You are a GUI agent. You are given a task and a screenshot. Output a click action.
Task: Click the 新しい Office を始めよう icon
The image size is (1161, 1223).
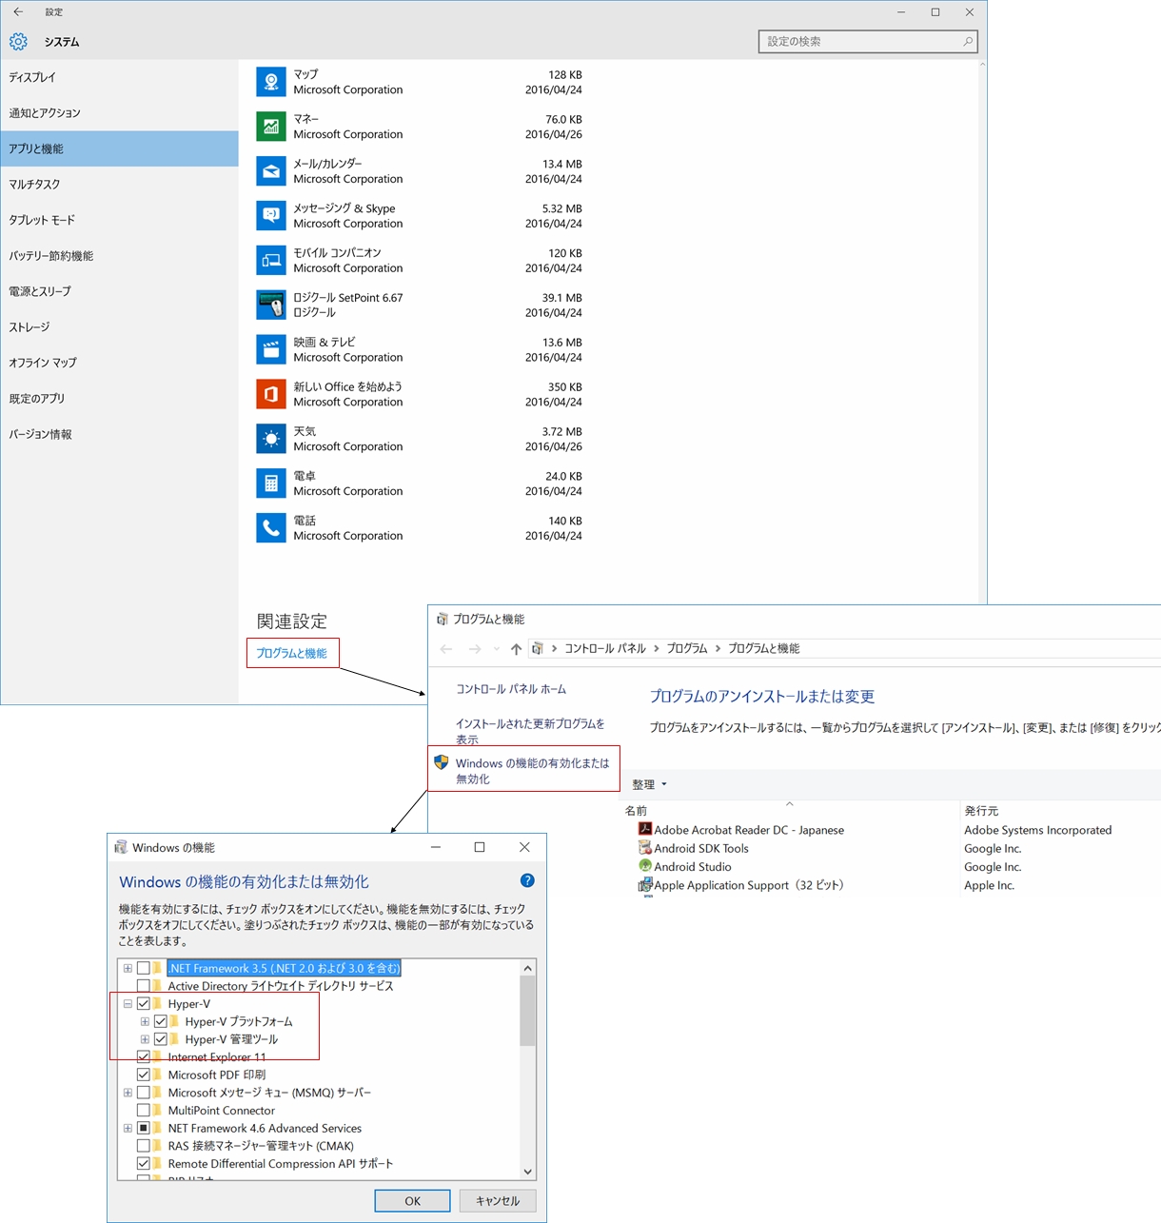click(271, 394)
